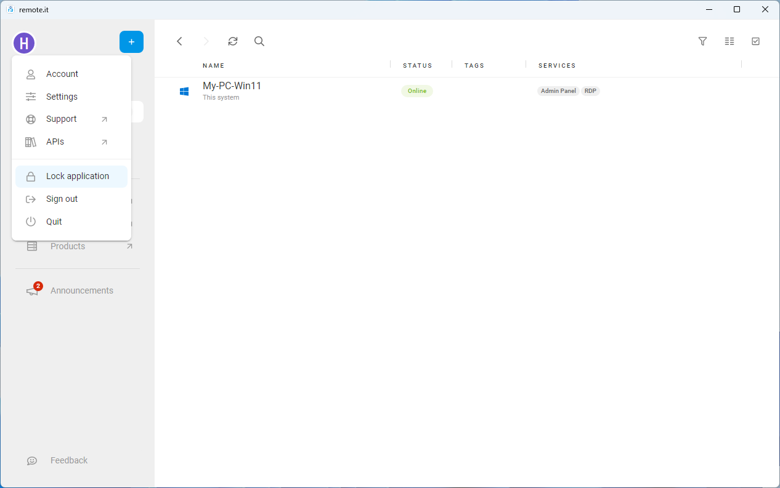The height and width of the screenshot is (488, 780).
Task: Click external link arrow beside Products
Action: pyautogui.click(x=129, y=246)
